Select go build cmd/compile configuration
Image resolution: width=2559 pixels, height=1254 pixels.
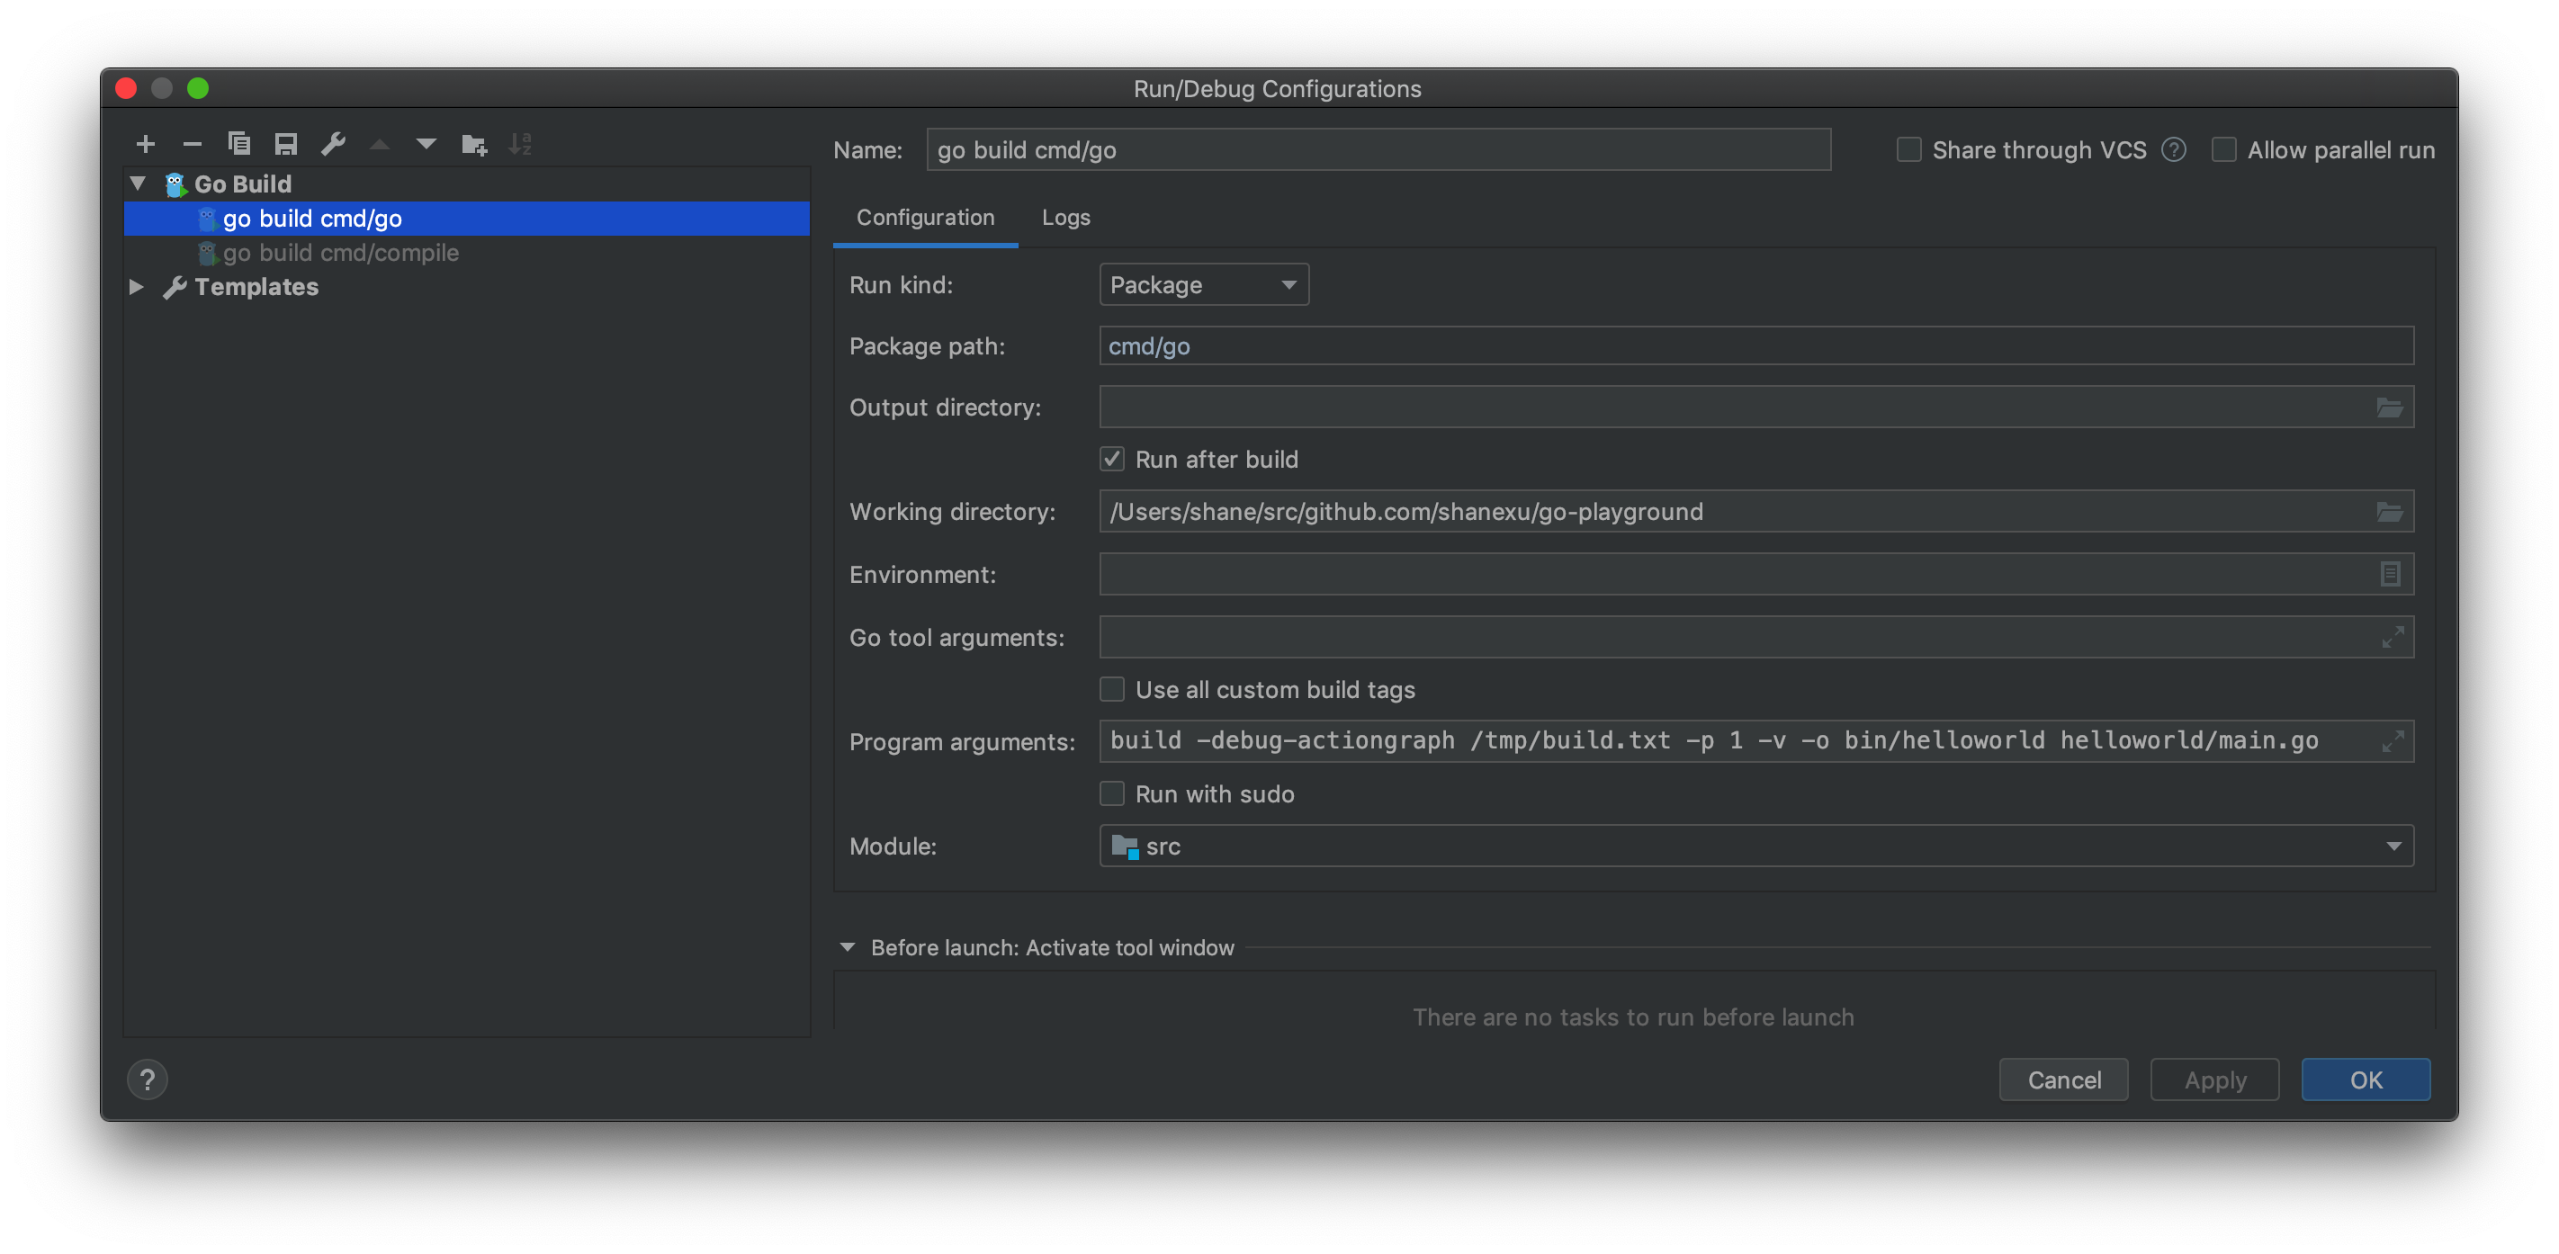[340, 252]
